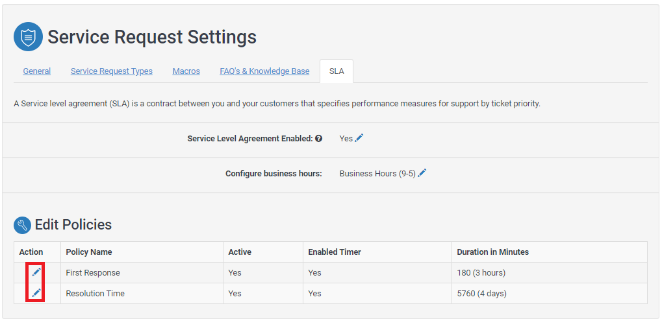Select the SLA tab

click(337, 71)
